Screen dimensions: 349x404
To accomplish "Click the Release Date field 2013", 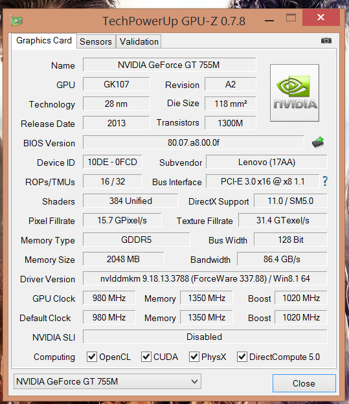I will (x=117, y=123).
